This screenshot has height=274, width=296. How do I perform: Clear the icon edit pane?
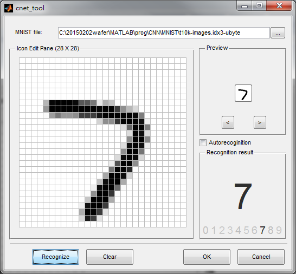110,257
